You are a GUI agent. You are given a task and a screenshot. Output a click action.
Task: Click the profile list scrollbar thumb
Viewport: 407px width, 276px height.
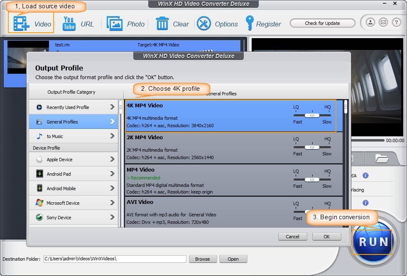click(346, 107)
